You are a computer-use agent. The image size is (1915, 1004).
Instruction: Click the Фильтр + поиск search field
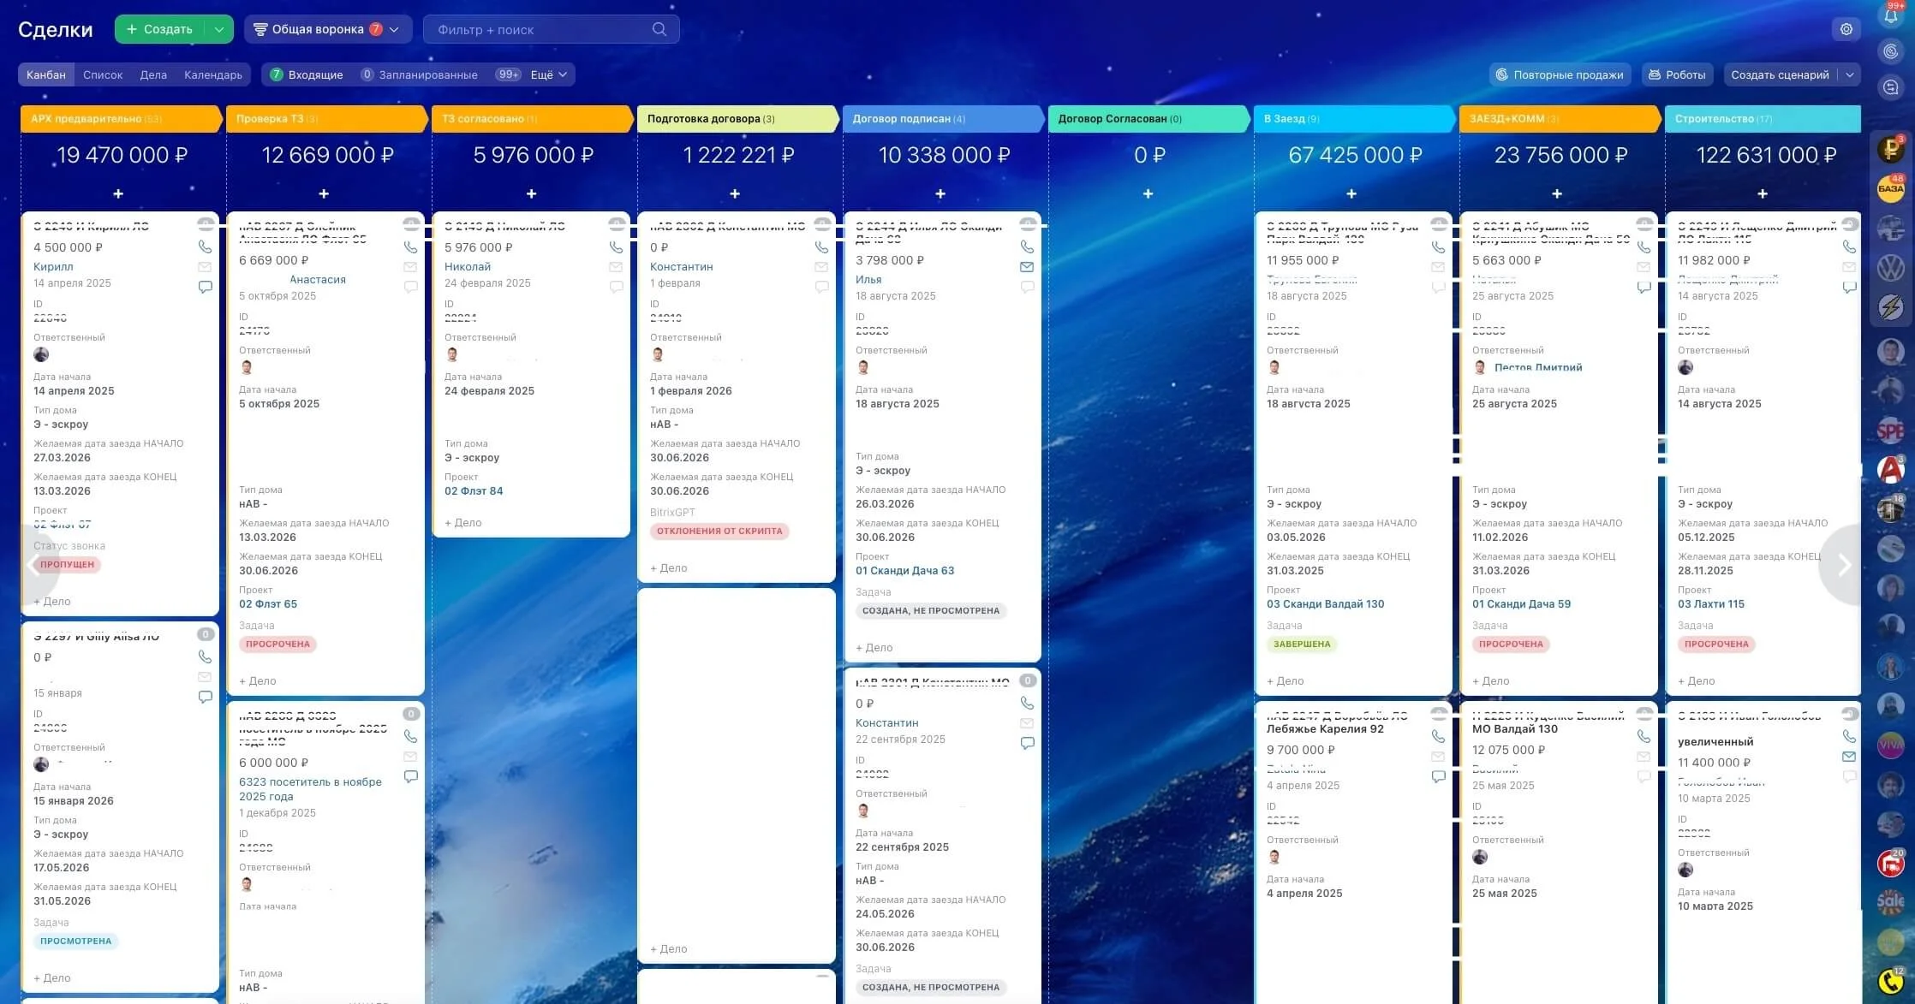552,29
